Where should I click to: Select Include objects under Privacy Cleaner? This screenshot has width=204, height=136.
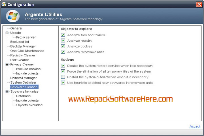coord(27,73)
